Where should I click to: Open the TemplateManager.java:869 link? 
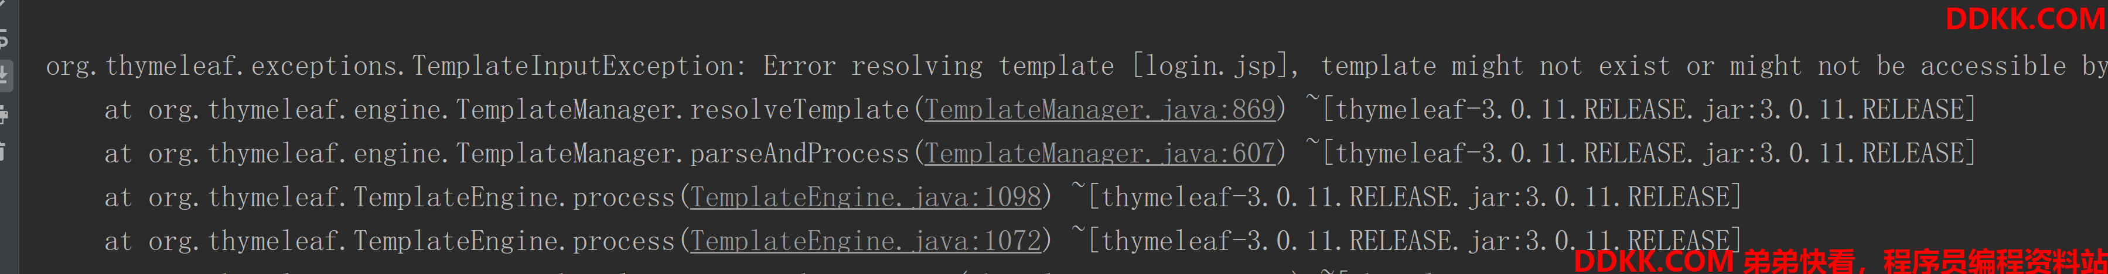1101,109
